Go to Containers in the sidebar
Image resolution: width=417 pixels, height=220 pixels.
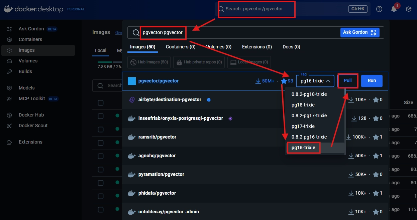(x=37, y=39)
